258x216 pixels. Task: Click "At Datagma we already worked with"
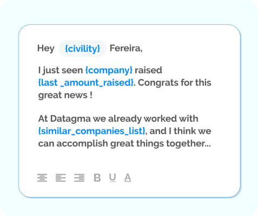pos(118,119)
